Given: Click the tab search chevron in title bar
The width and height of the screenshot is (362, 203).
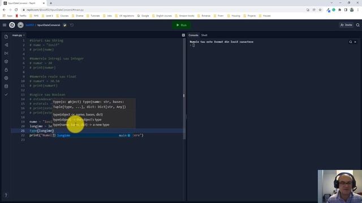Looking at the screenshot, I should tap(332, 3).
